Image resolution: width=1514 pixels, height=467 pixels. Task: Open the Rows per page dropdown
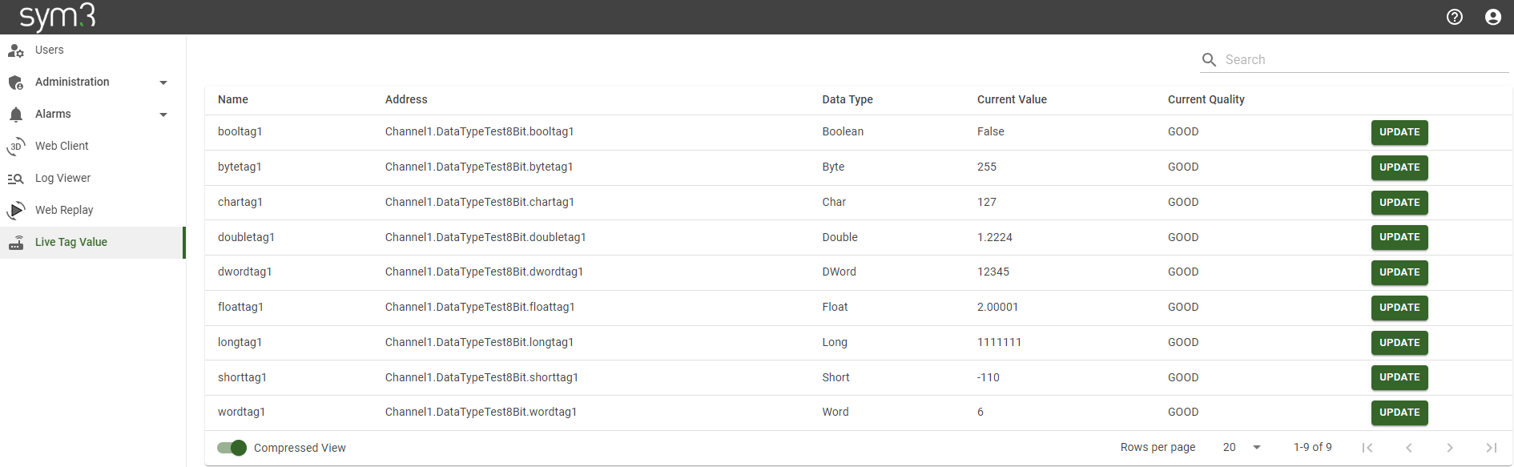(x=1242, y=448)
